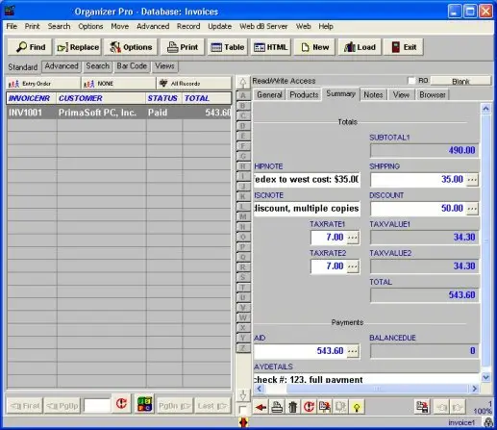Viewport: 497px width, 430px height.
Task: Click the red left arrow record icon
Action: (x=261, y=407)
